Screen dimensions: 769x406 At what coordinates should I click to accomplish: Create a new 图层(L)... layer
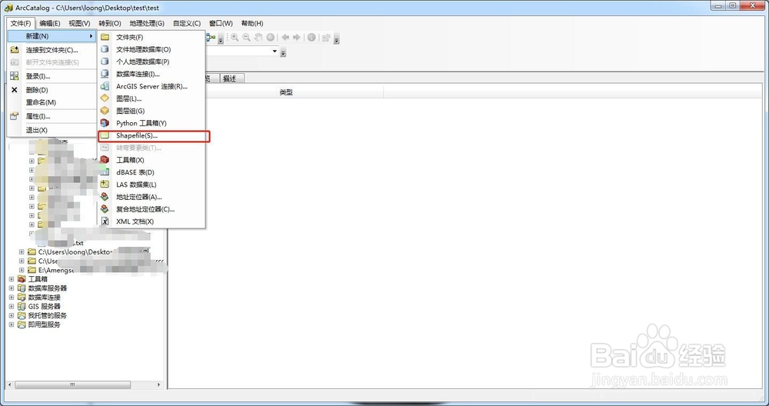[152, 98]
